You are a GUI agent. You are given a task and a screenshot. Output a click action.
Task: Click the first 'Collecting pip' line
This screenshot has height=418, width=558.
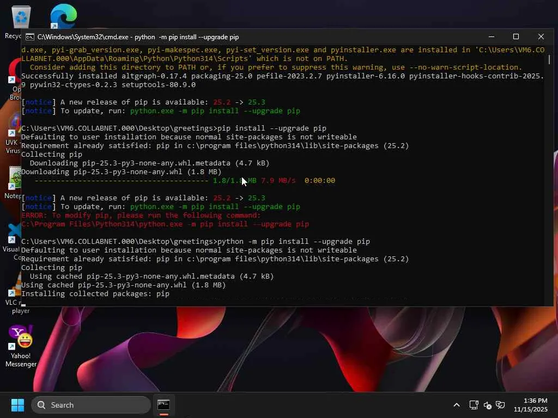(x=52, y=155)
